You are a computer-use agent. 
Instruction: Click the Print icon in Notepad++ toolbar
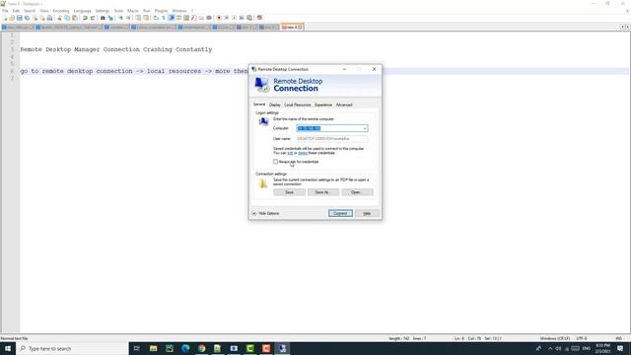click(49, 18)
